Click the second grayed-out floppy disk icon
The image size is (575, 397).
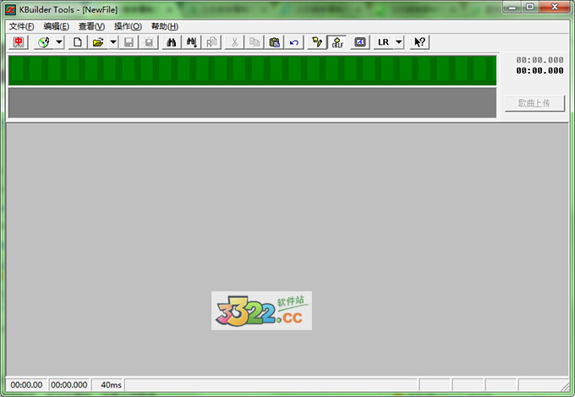149,42
